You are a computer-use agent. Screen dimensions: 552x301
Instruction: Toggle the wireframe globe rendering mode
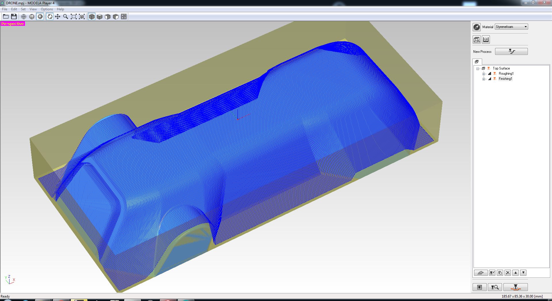[x=24, y=17]
